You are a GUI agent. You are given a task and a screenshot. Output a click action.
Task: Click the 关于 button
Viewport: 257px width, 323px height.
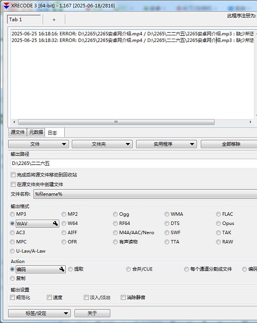click(x=92, y=313)
